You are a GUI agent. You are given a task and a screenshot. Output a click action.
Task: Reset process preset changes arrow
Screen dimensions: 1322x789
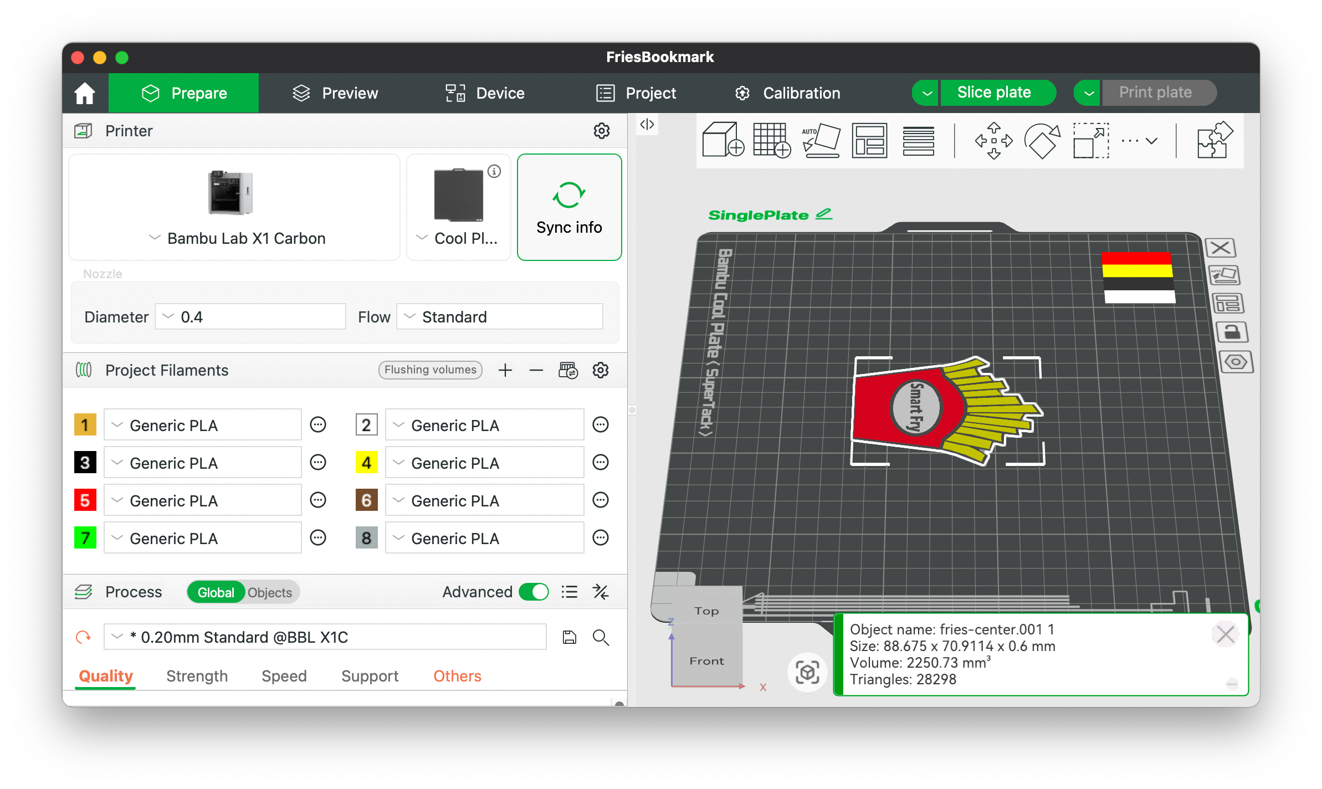(83, 637)
